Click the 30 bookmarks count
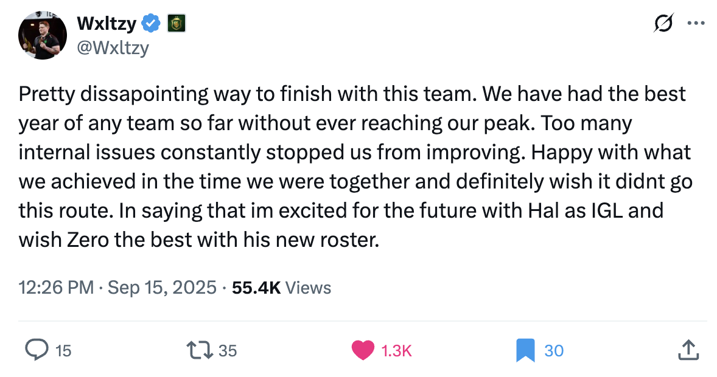This screenshot has width=717, height=377. [x=554, y=350]
